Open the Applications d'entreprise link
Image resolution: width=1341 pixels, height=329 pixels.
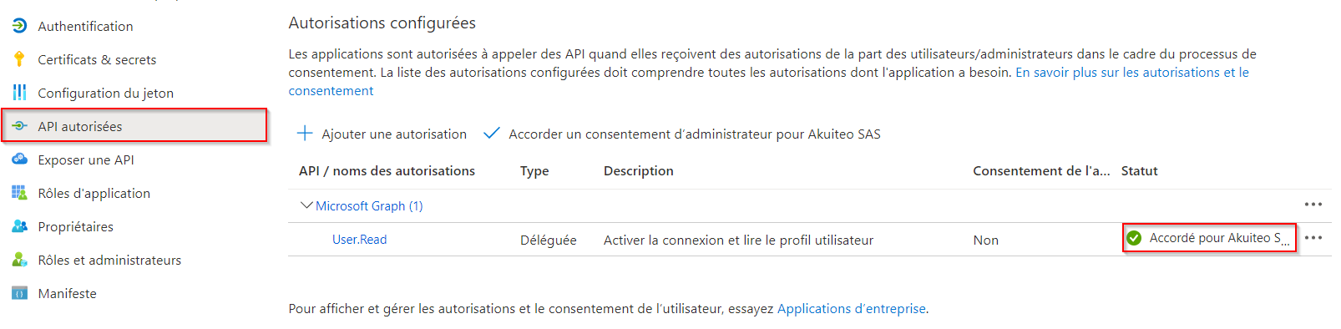click(852, 309)
